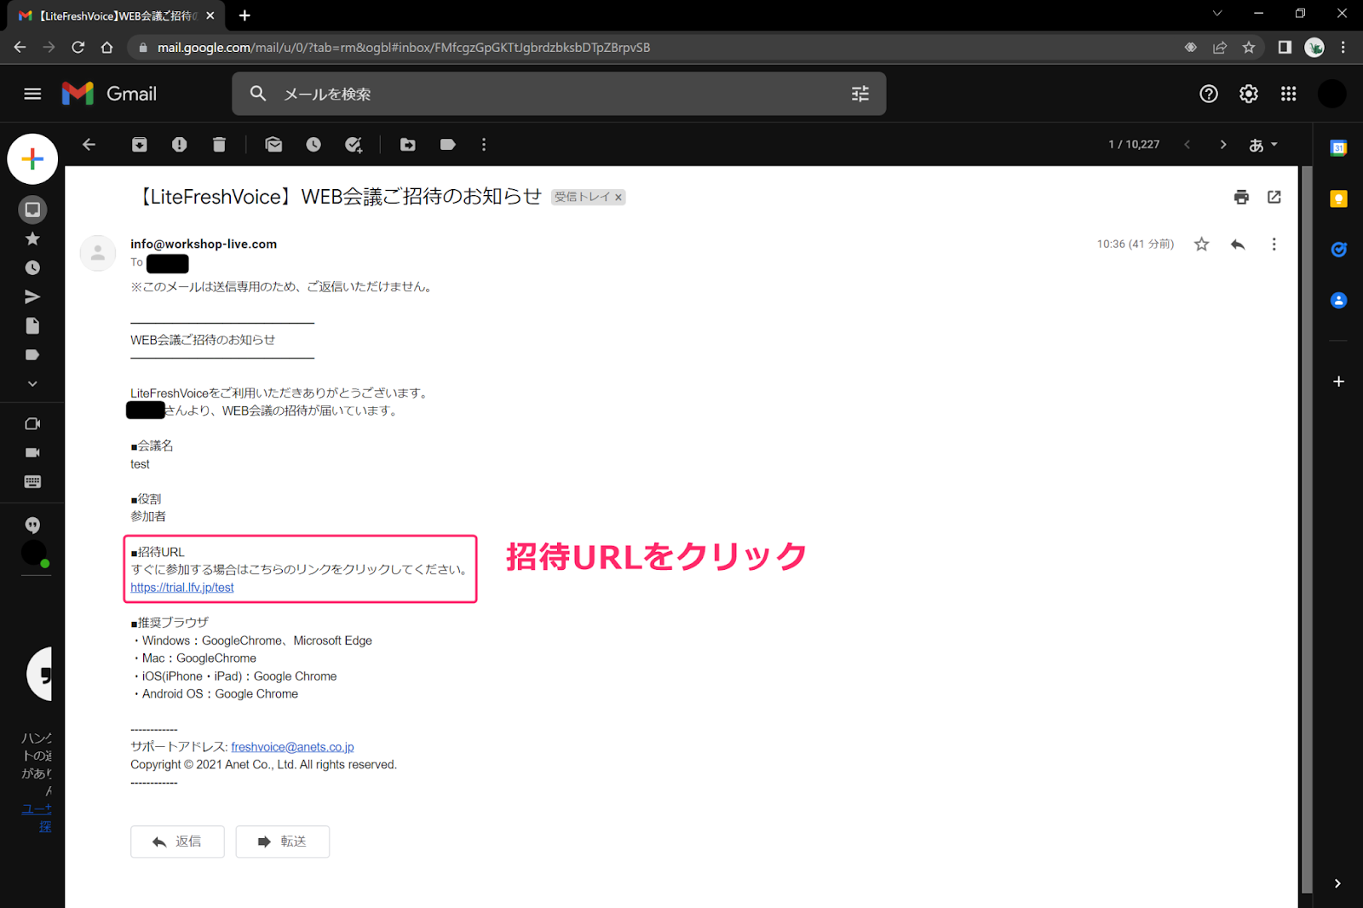Open the input tools language dropdown
The height and width of the screenshot is (908, 1363).
[x=1263, y=145]
